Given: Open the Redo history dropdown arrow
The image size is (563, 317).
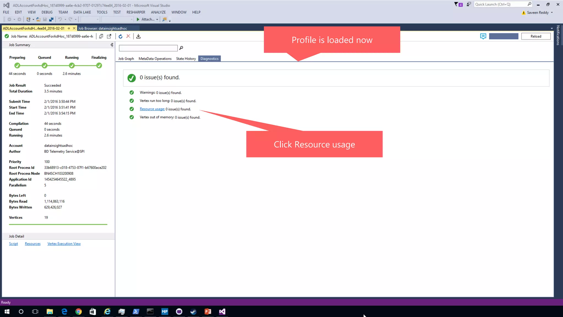Looking at the screenshot, I should 76,20.
